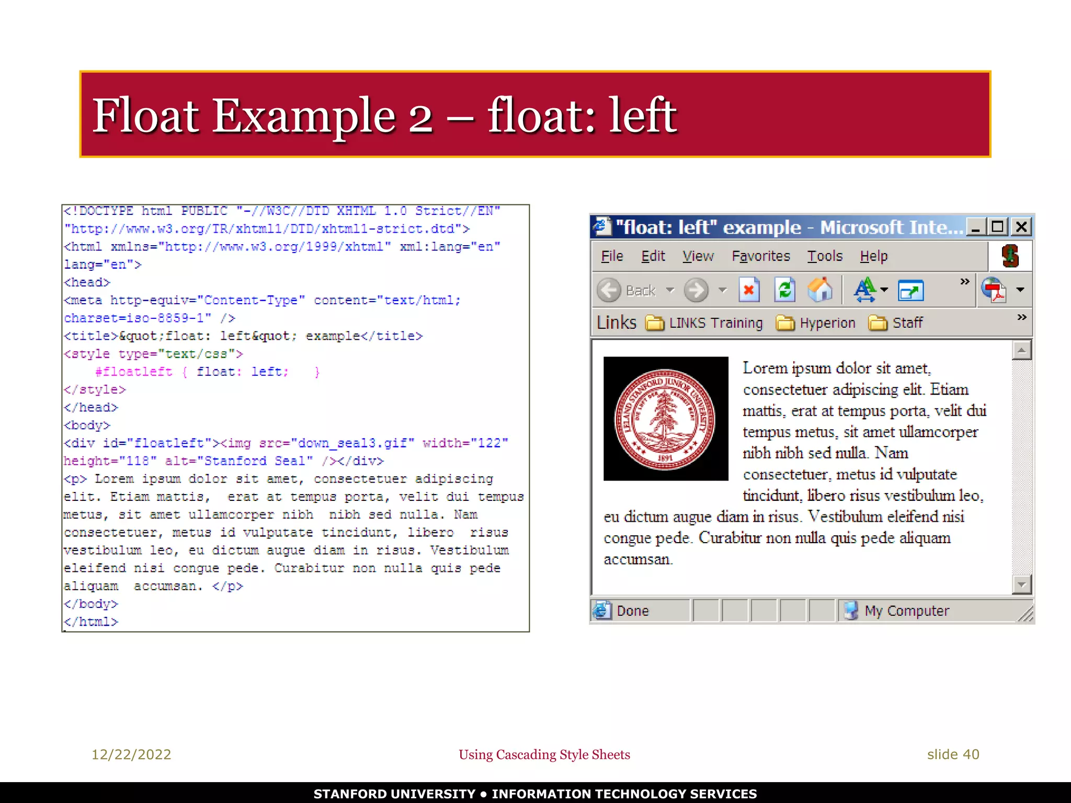Click the Hyperion link label
The height and width of the screenshot is (803, 1071).
(x=827, y=323)
